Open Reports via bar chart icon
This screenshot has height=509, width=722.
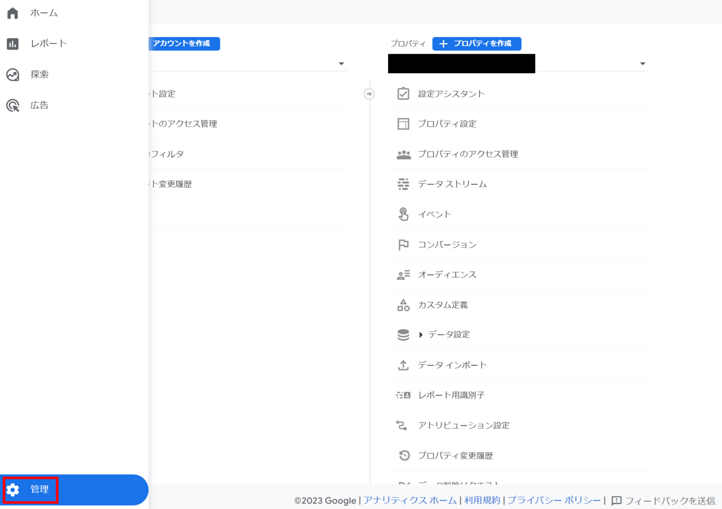pyautogui.click(x=13, y=44)
